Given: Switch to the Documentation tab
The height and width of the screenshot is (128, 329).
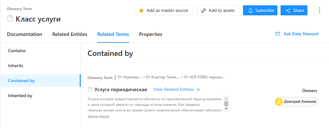Looking at the screenshot, I should pos(24,34).
